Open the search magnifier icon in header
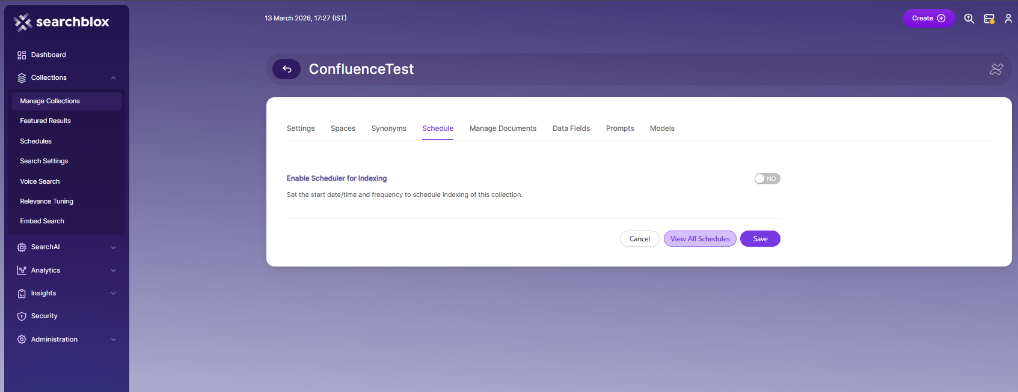 [969, 19]
